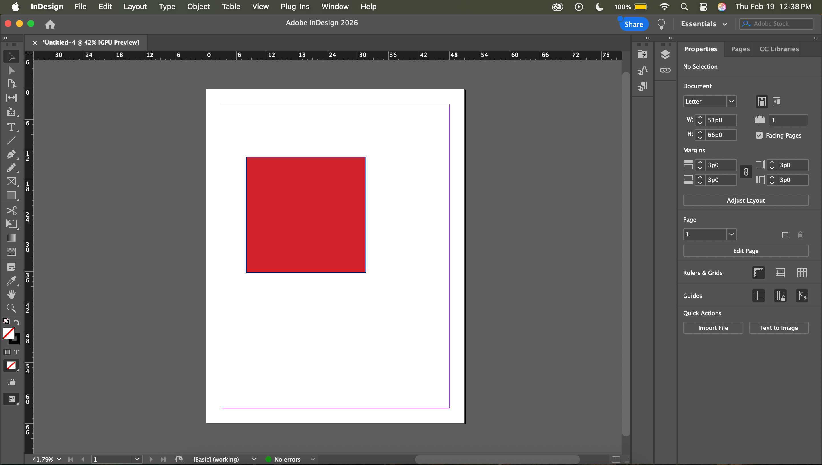Open the Layers panel icon
Viewport: 822px width, 465px height.
coord(665,54)
